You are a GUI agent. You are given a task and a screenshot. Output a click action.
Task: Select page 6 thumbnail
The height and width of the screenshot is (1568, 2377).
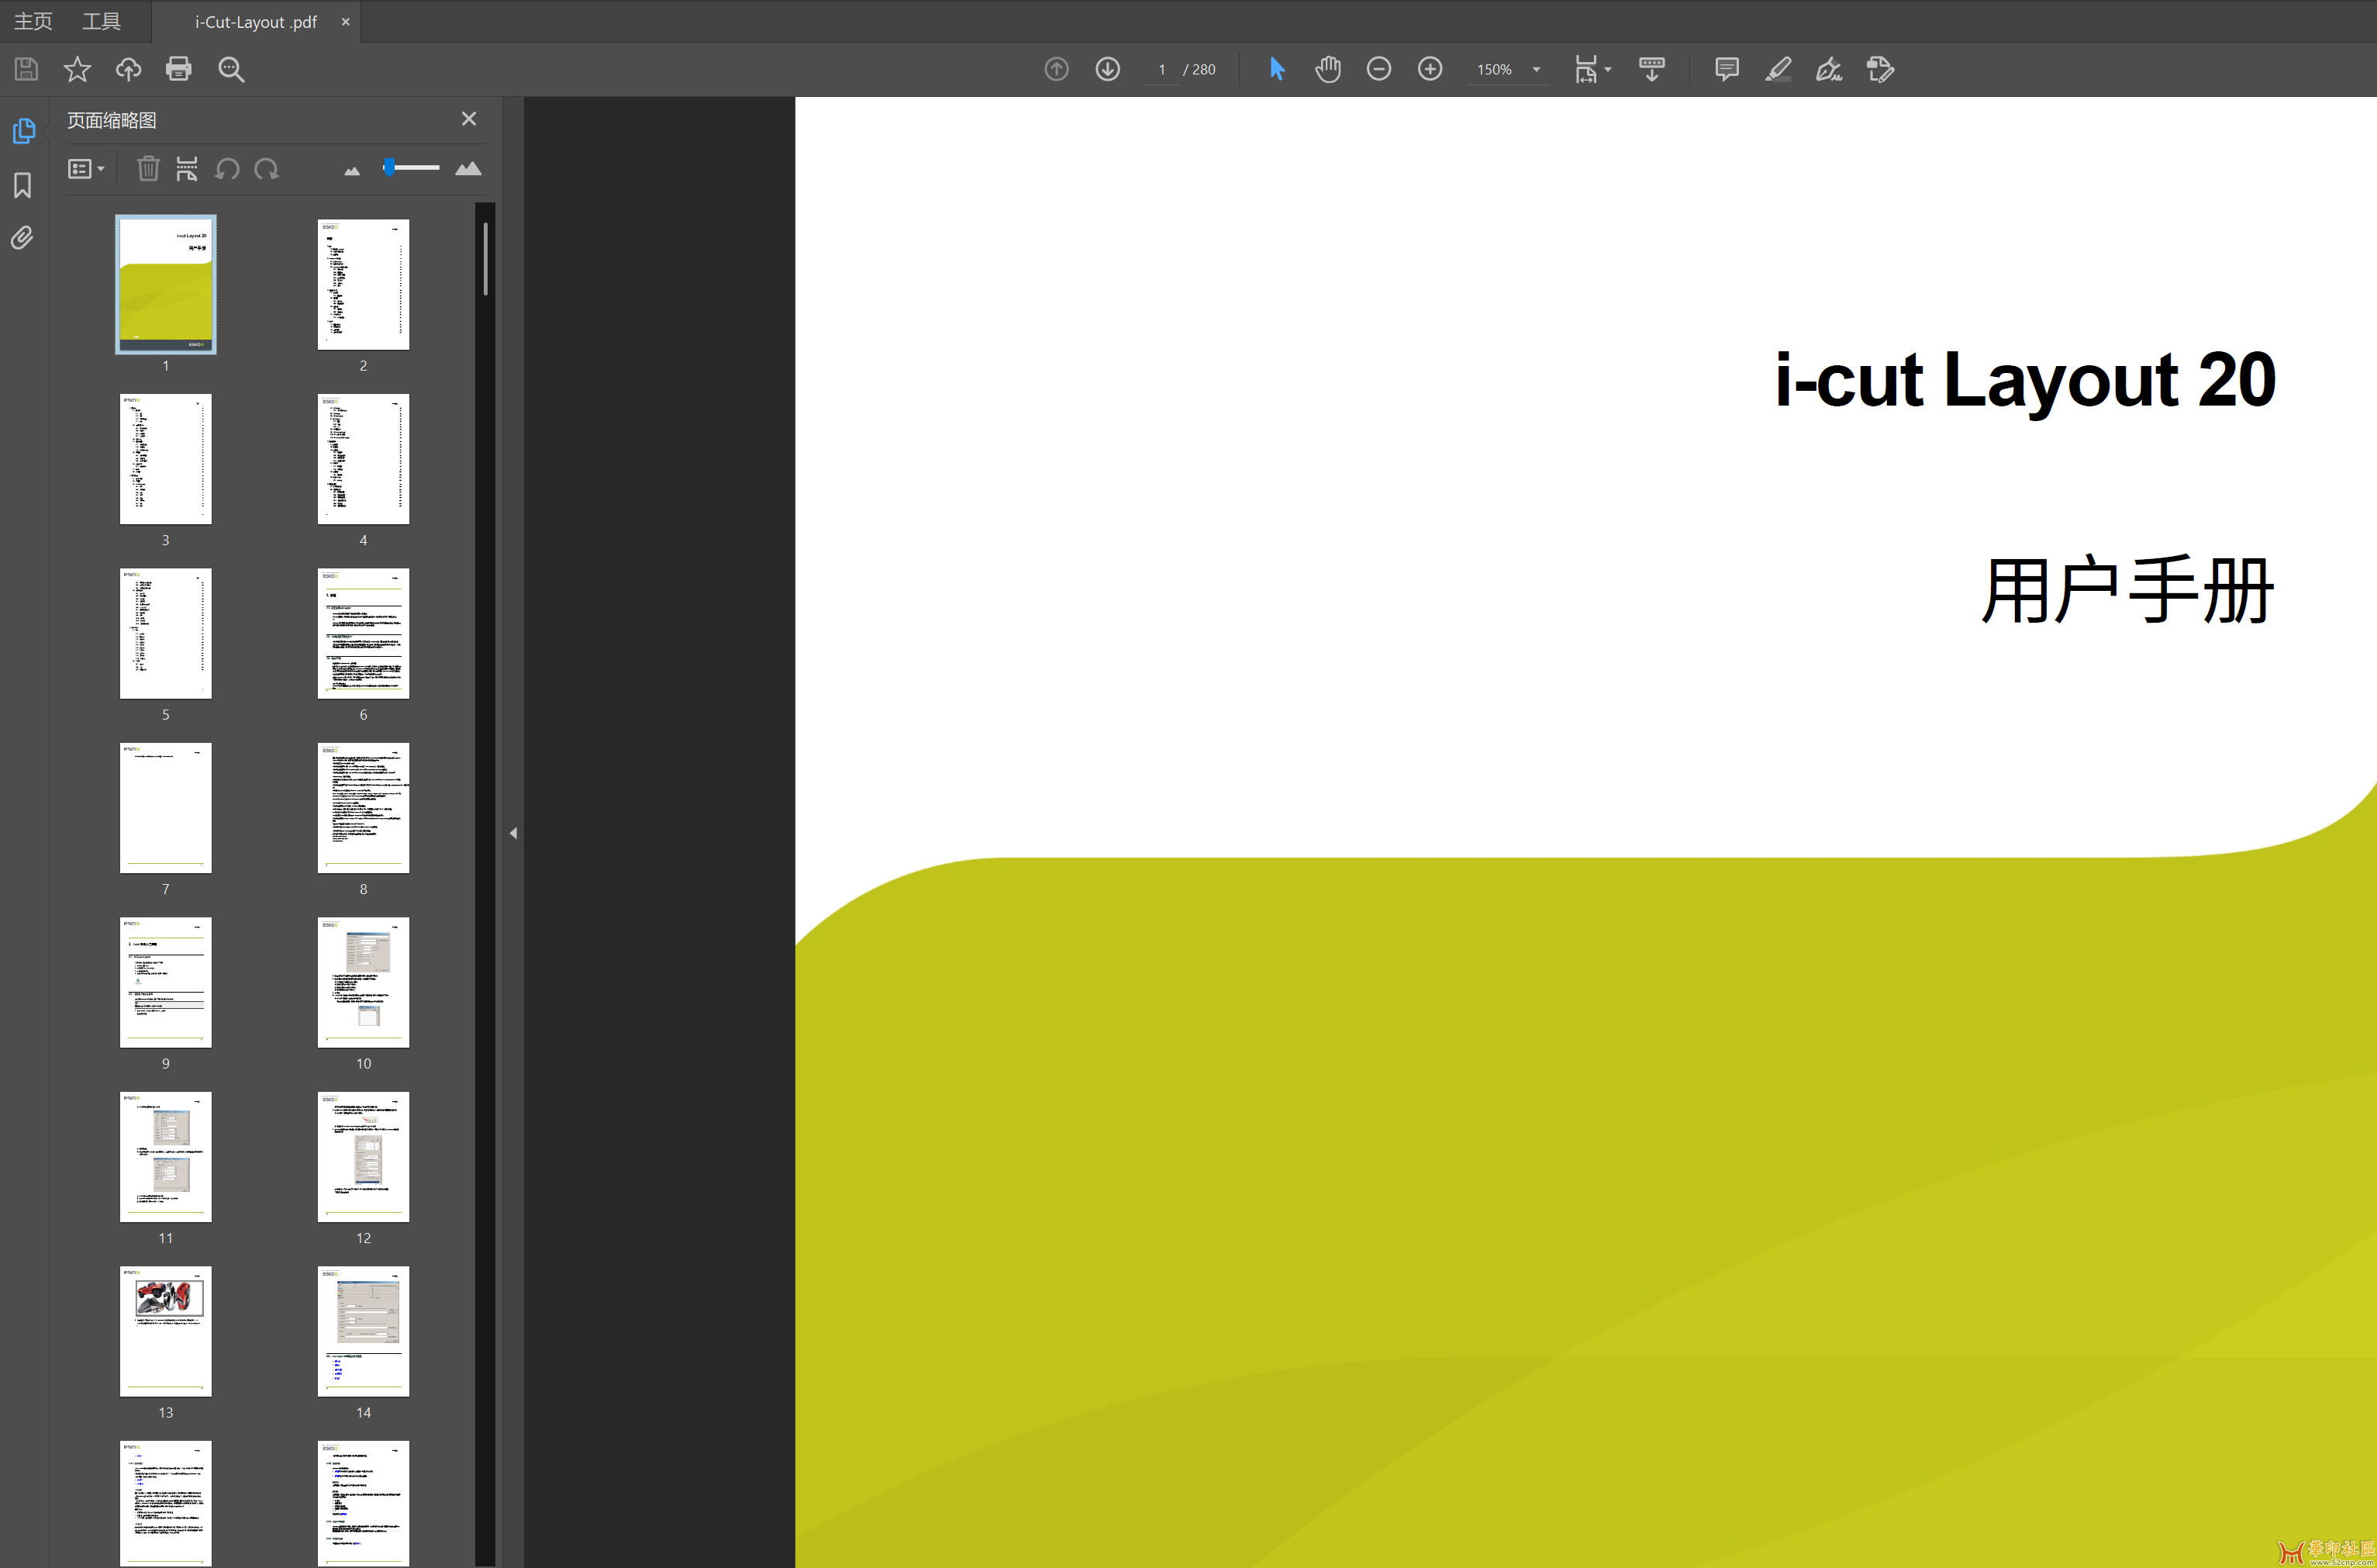pos(363,633)
